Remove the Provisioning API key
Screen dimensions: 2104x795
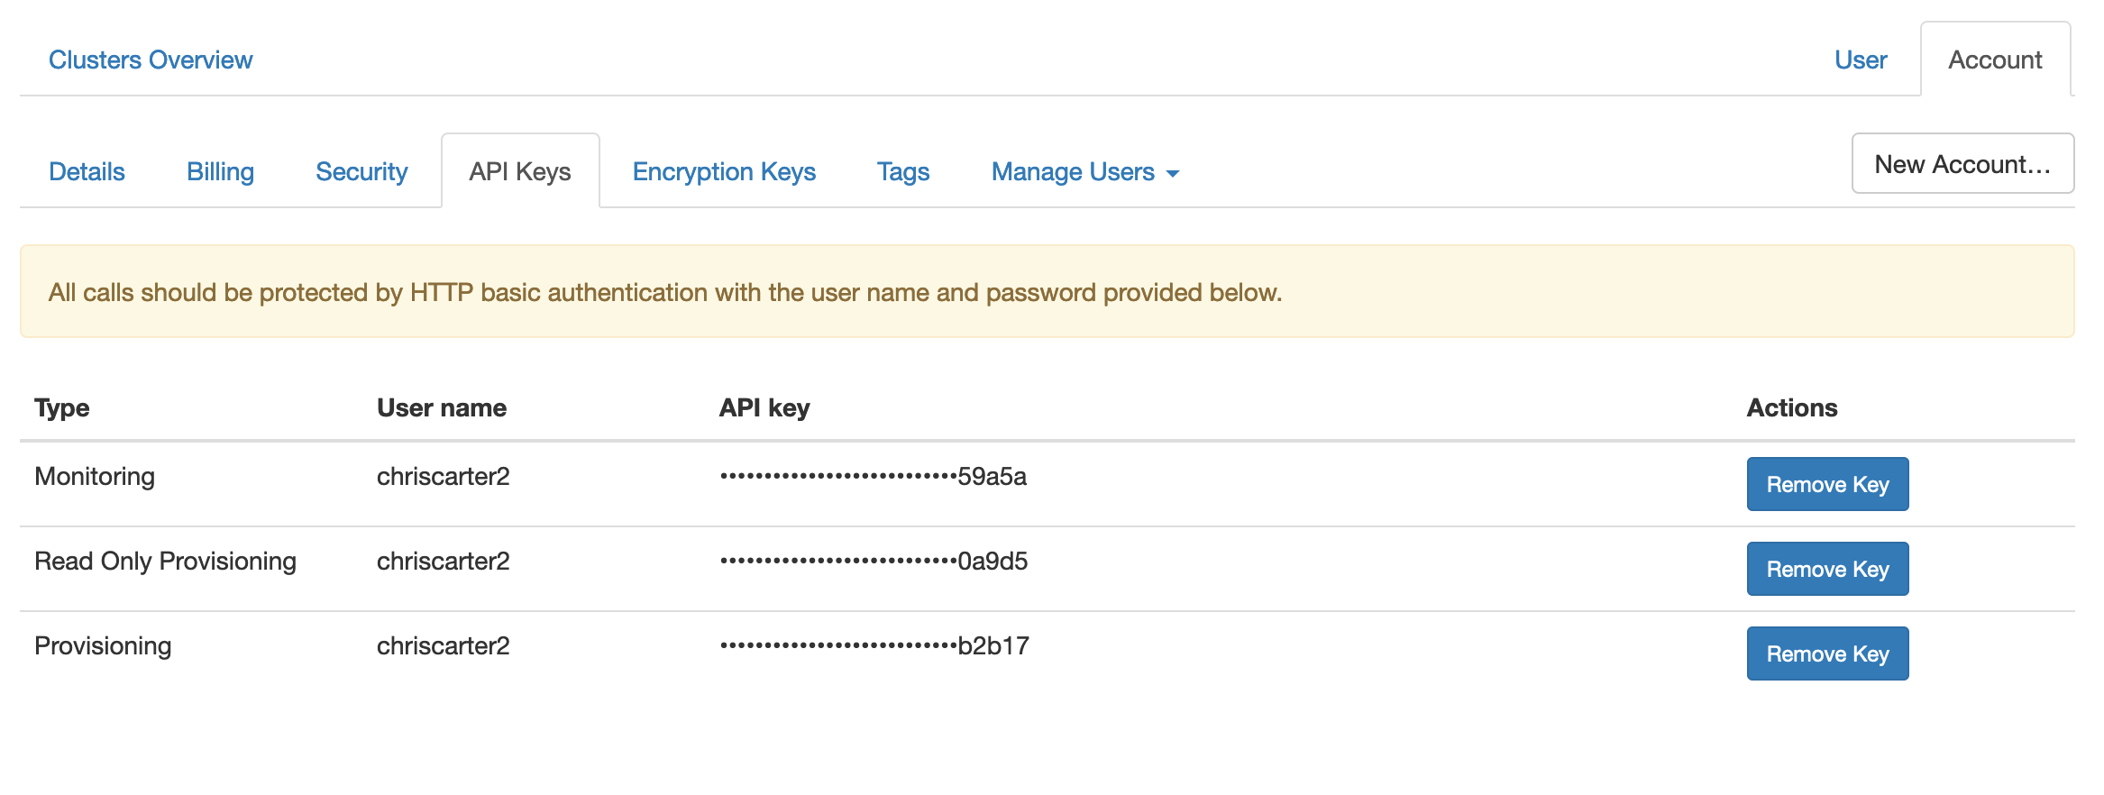click(x=1827, y=653)
